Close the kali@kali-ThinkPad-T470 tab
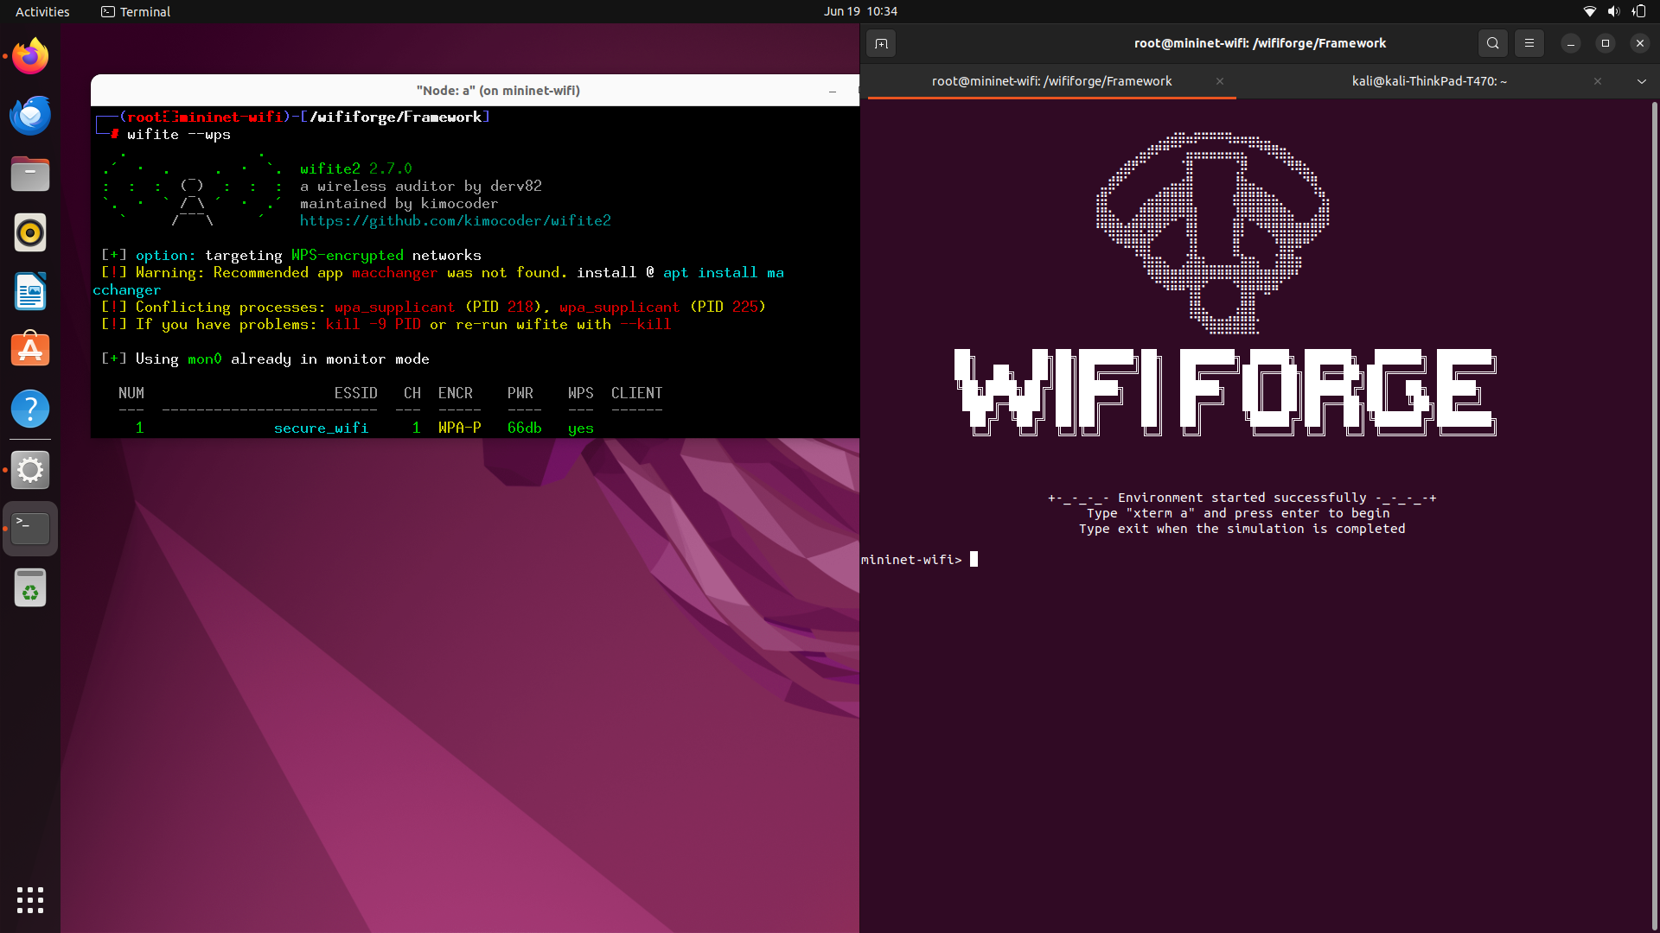This screenshot has width=1660, height=933. [1598, 81]
